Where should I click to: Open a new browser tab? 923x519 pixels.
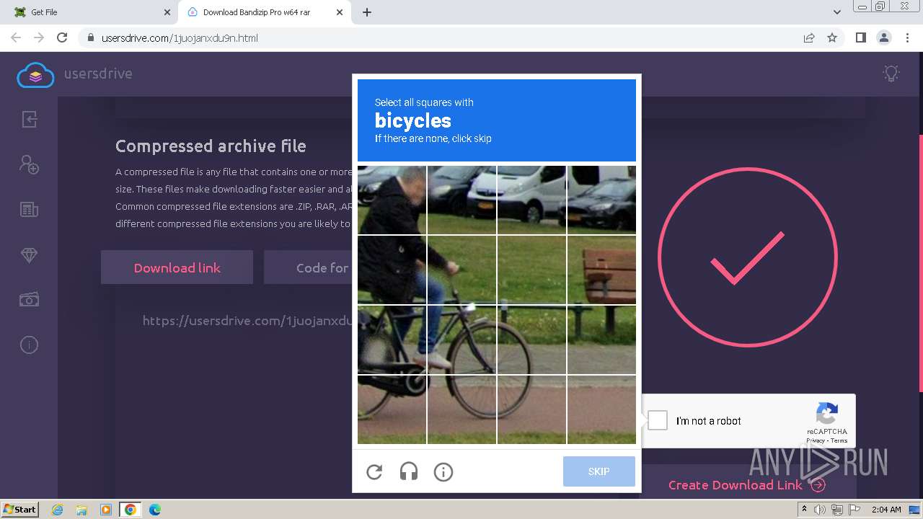pyautogui.click(x=367, y=12)
